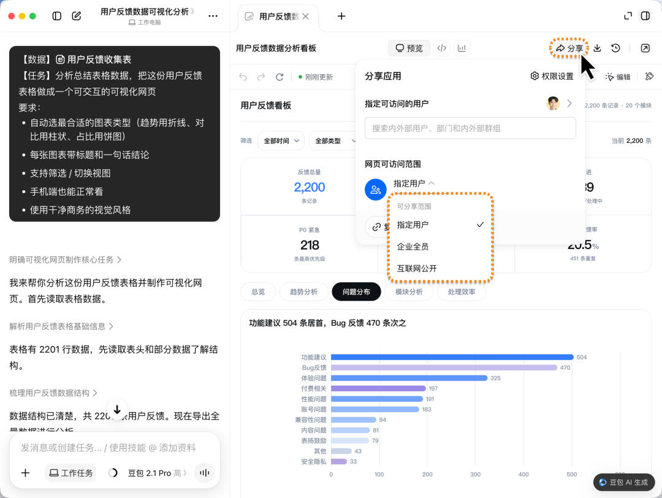Start a new chat with compose icon
Image resolution: width=662 pixels, height=498 pixels.
pos(77,16)
